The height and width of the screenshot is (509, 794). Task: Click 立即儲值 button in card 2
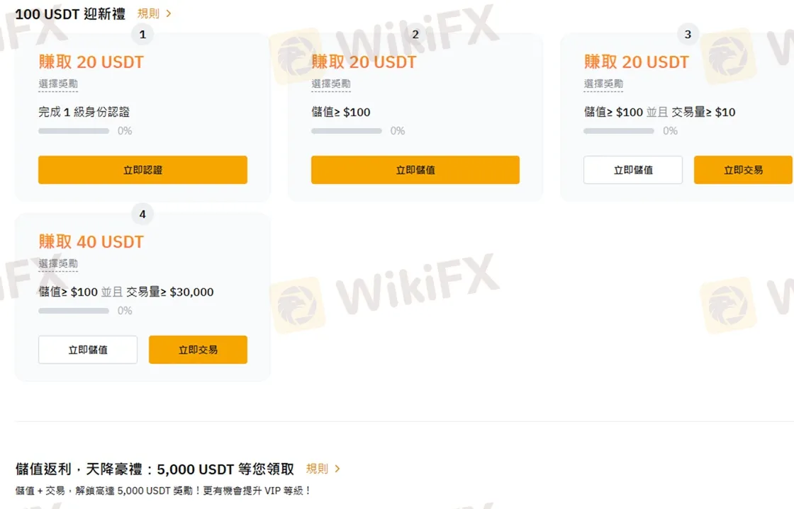(415, 170)
